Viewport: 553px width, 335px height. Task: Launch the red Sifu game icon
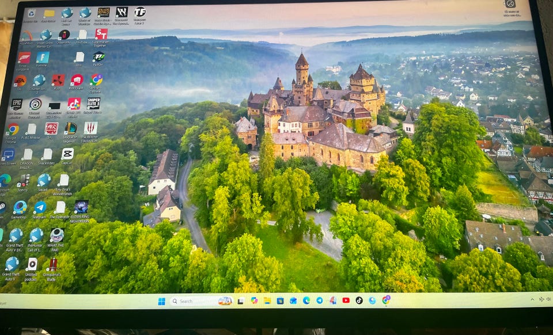click(x=51, y=128)
